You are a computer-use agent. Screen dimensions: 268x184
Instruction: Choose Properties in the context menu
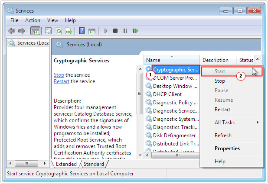click(232, 148)
